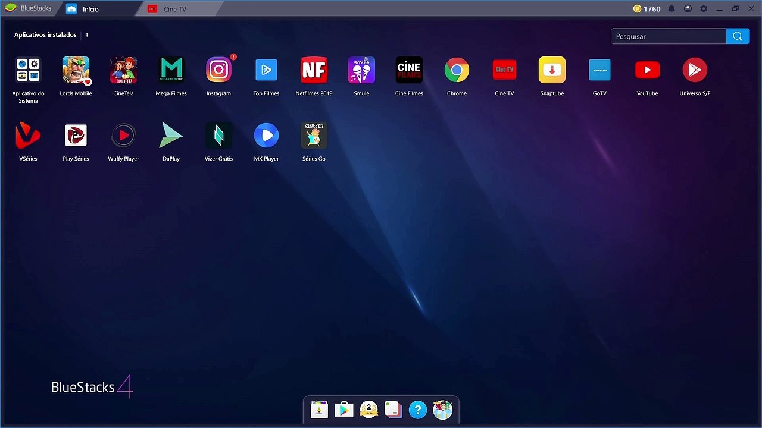Open the GoTV app
Viewport: 762px width, 428px height.
click(x=599, y=70)
